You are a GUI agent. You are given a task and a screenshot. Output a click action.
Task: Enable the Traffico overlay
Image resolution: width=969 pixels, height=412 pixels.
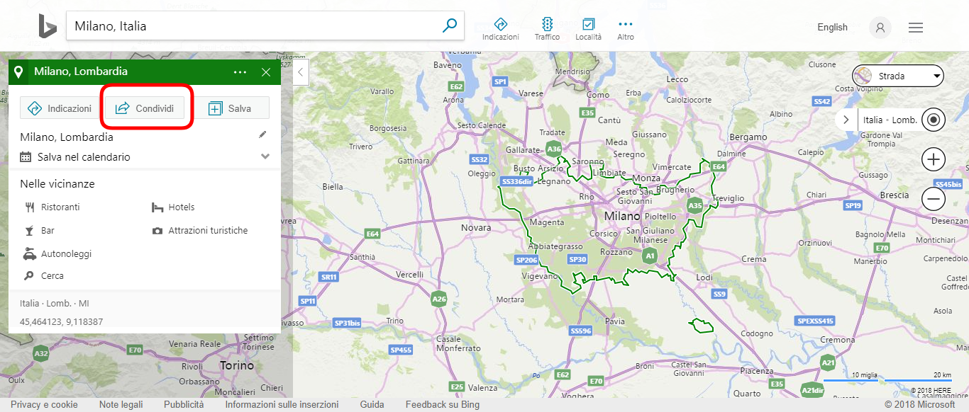[546, 27]
